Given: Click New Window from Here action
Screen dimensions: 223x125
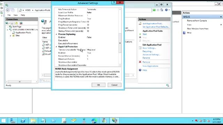Looking at the screenshot, I should 198,28.
